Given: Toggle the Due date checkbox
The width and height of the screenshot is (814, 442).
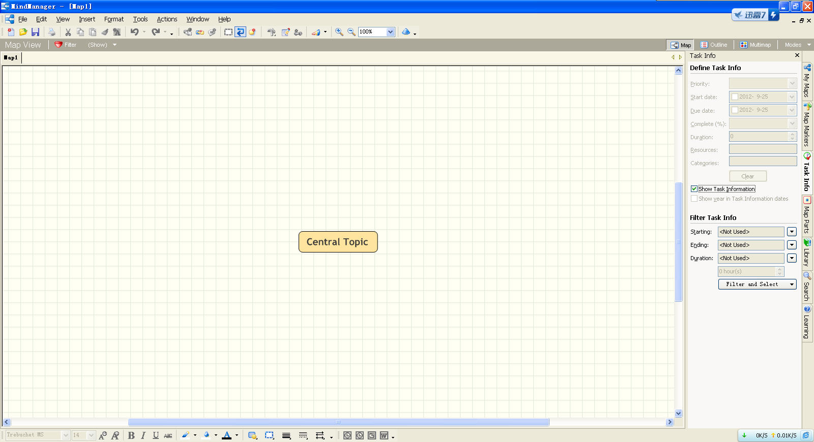Looking at the screenshot, I should point(735,110).
